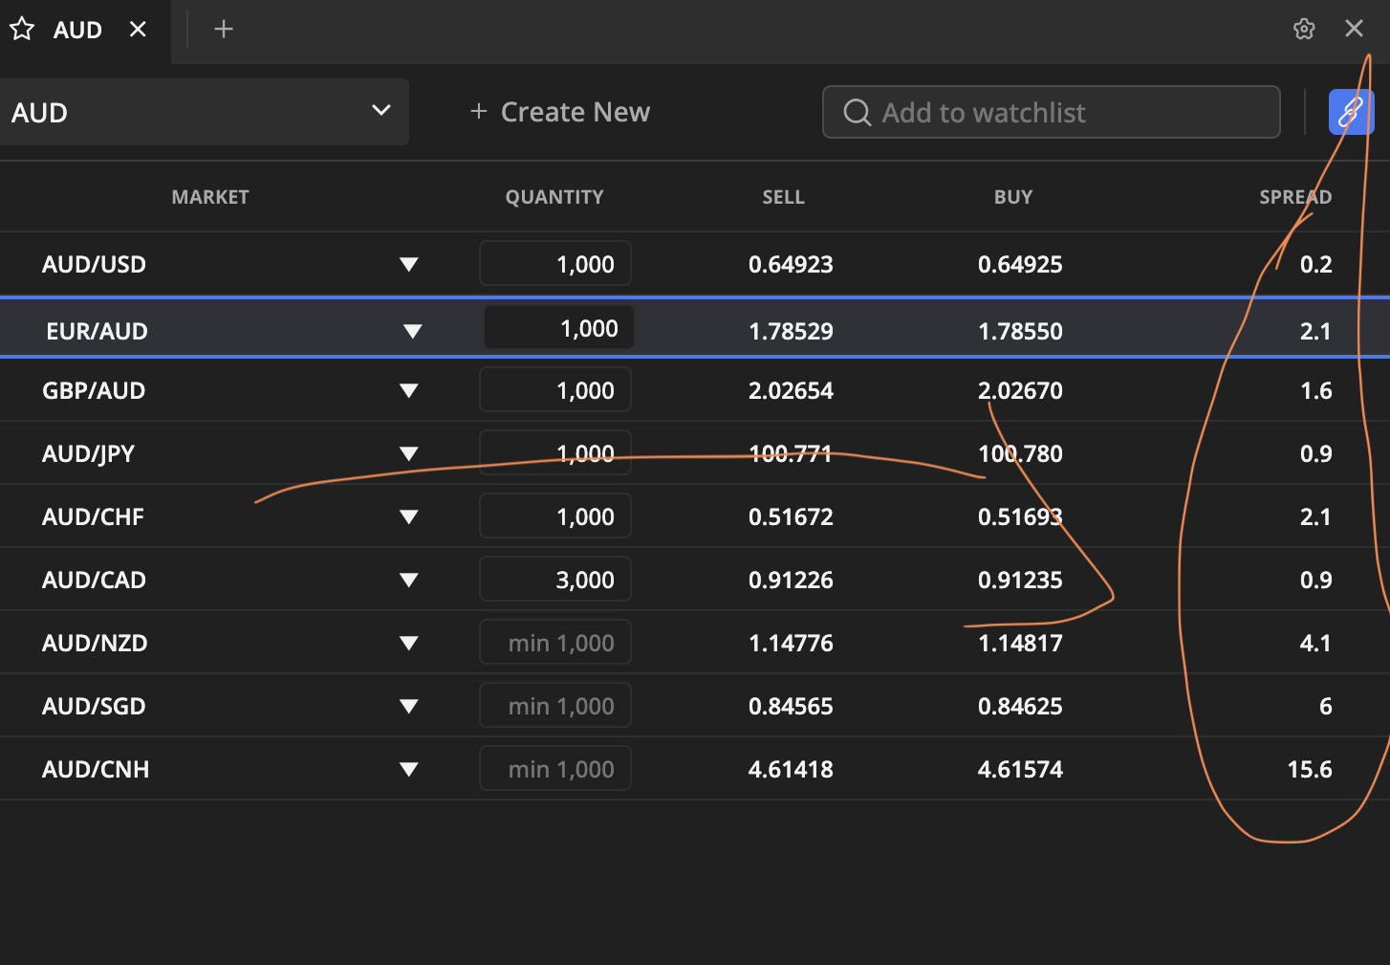This screenshot has height=965, width=1390.
Task: Expand AUD/CAD row dropdown arrow
Action: coord(409,580)
